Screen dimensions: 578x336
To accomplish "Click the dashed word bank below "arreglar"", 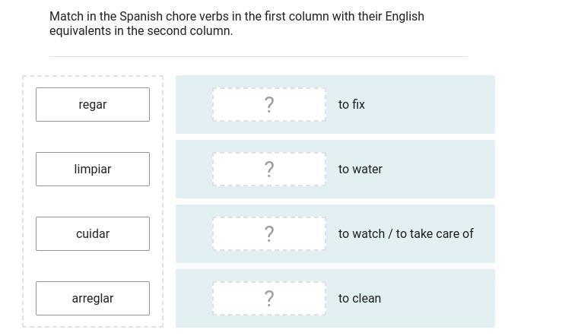I will click(93, 322).
